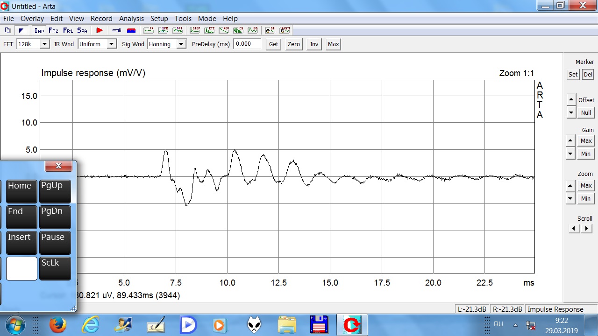Viewport: 598px width, 336px height.
Task: Open the ETC energy time curve icon
Action: click(x=209, y=30)
